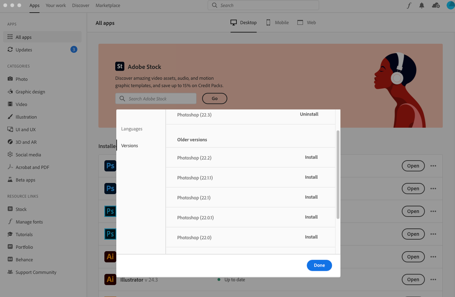The width and height of the screenshot is (455, 297).
Task: Select Languages in the dialog sidebar
Action: tap(132, 129)
